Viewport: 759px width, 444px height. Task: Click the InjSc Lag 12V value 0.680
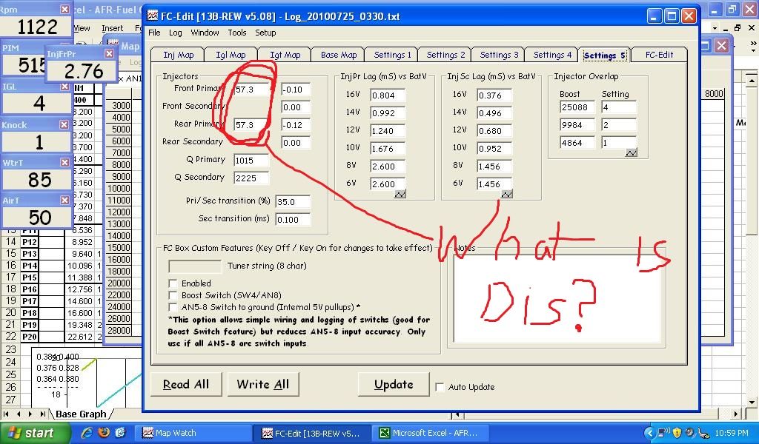coord(494,131)
